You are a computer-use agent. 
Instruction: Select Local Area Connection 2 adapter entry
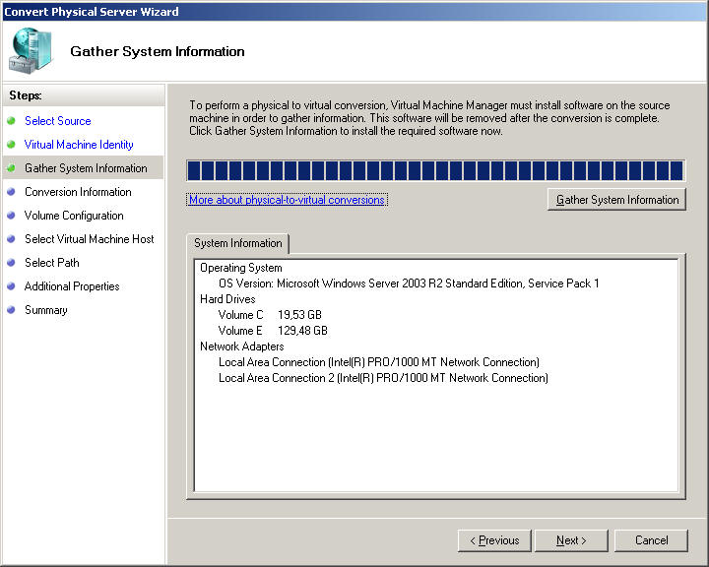click(383, 378)
